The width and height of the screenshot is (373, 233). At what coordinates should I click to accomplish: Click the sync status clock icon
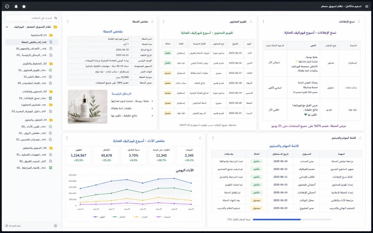pyautogui.click(x=7, y=226)
